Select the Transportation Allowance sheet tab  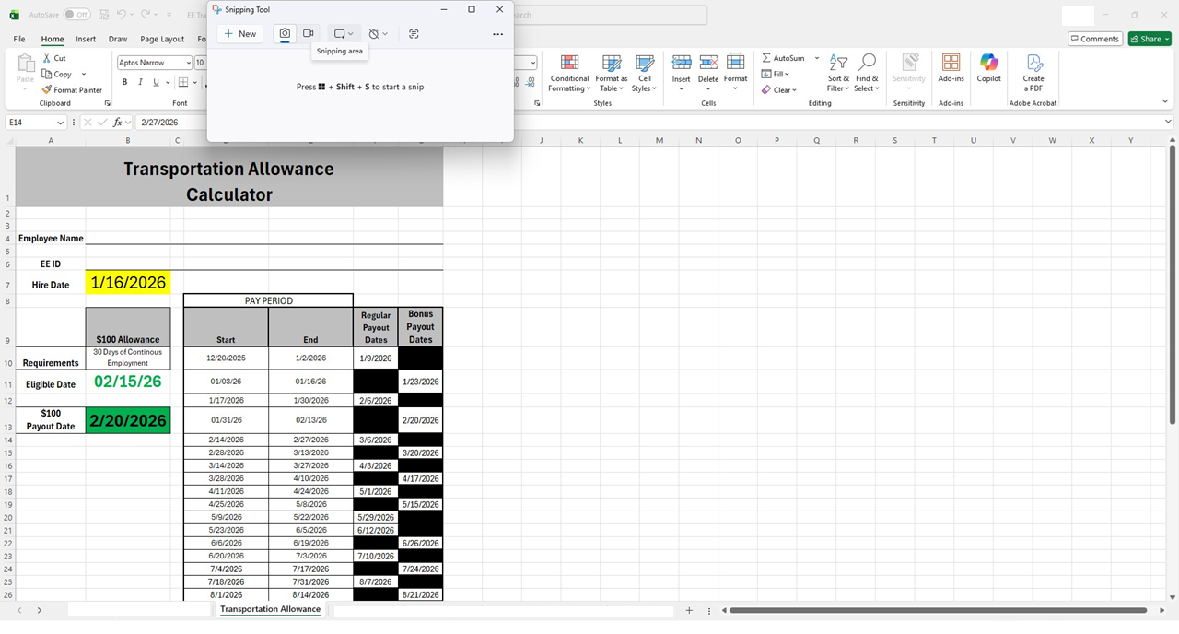click(x=270, y=609)
